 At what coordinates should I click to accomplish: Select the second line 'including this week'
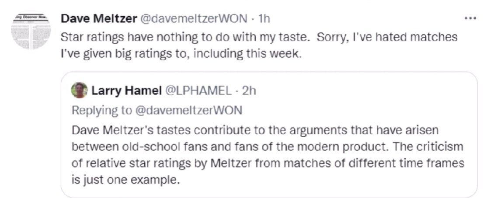[x=181, y=54]
